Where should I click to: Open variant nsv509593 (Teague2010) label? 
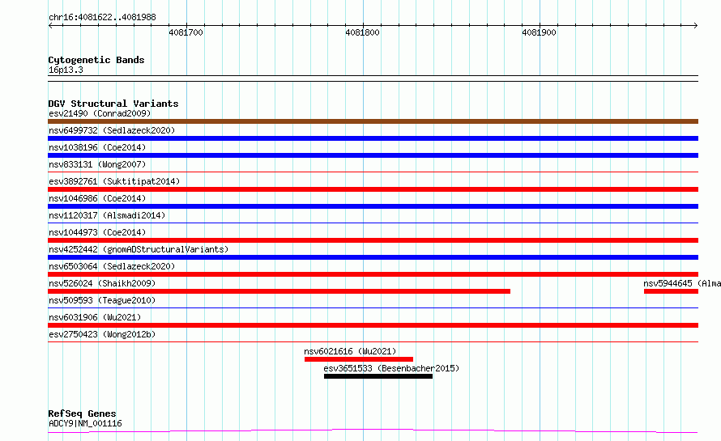tap(102, 300)
